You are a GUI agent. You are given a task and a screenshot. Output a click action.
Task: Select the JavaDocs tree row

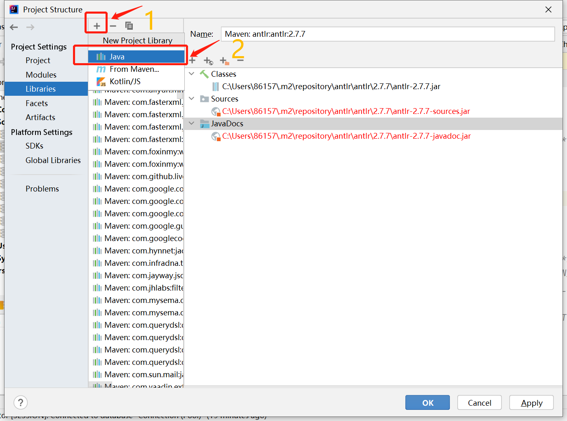pyautogui.click(x=373, y=123)
